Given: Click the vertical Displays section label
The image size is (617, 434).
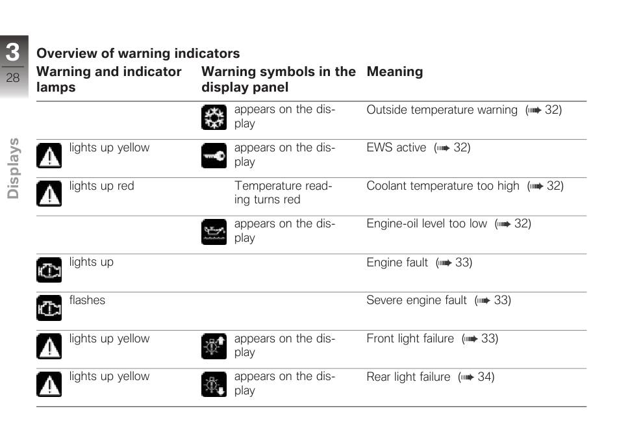Looking at the screenshot, I should [x=13, y=168].
